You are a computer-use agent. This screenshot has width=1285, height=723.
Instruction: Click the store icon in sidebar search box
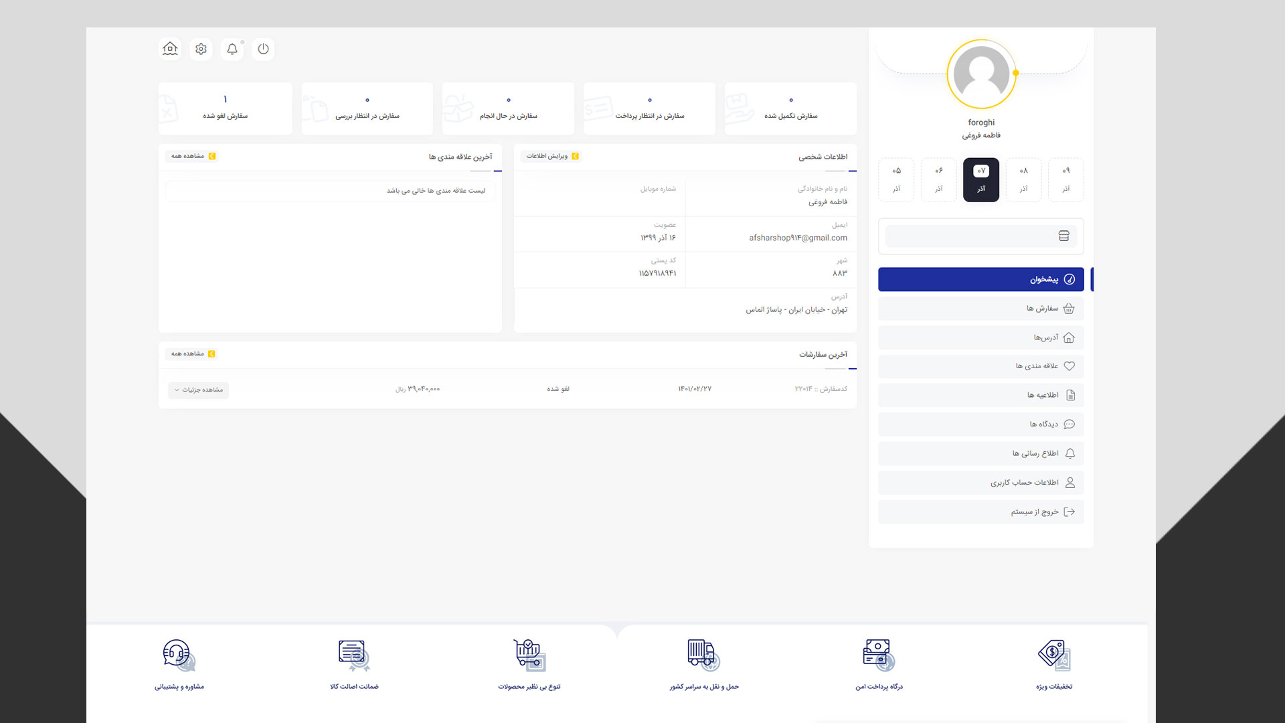point(1063,236)
